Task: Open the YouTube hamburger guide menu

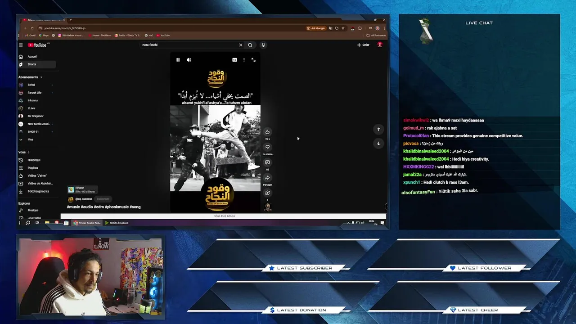Action: coord(21,45)
